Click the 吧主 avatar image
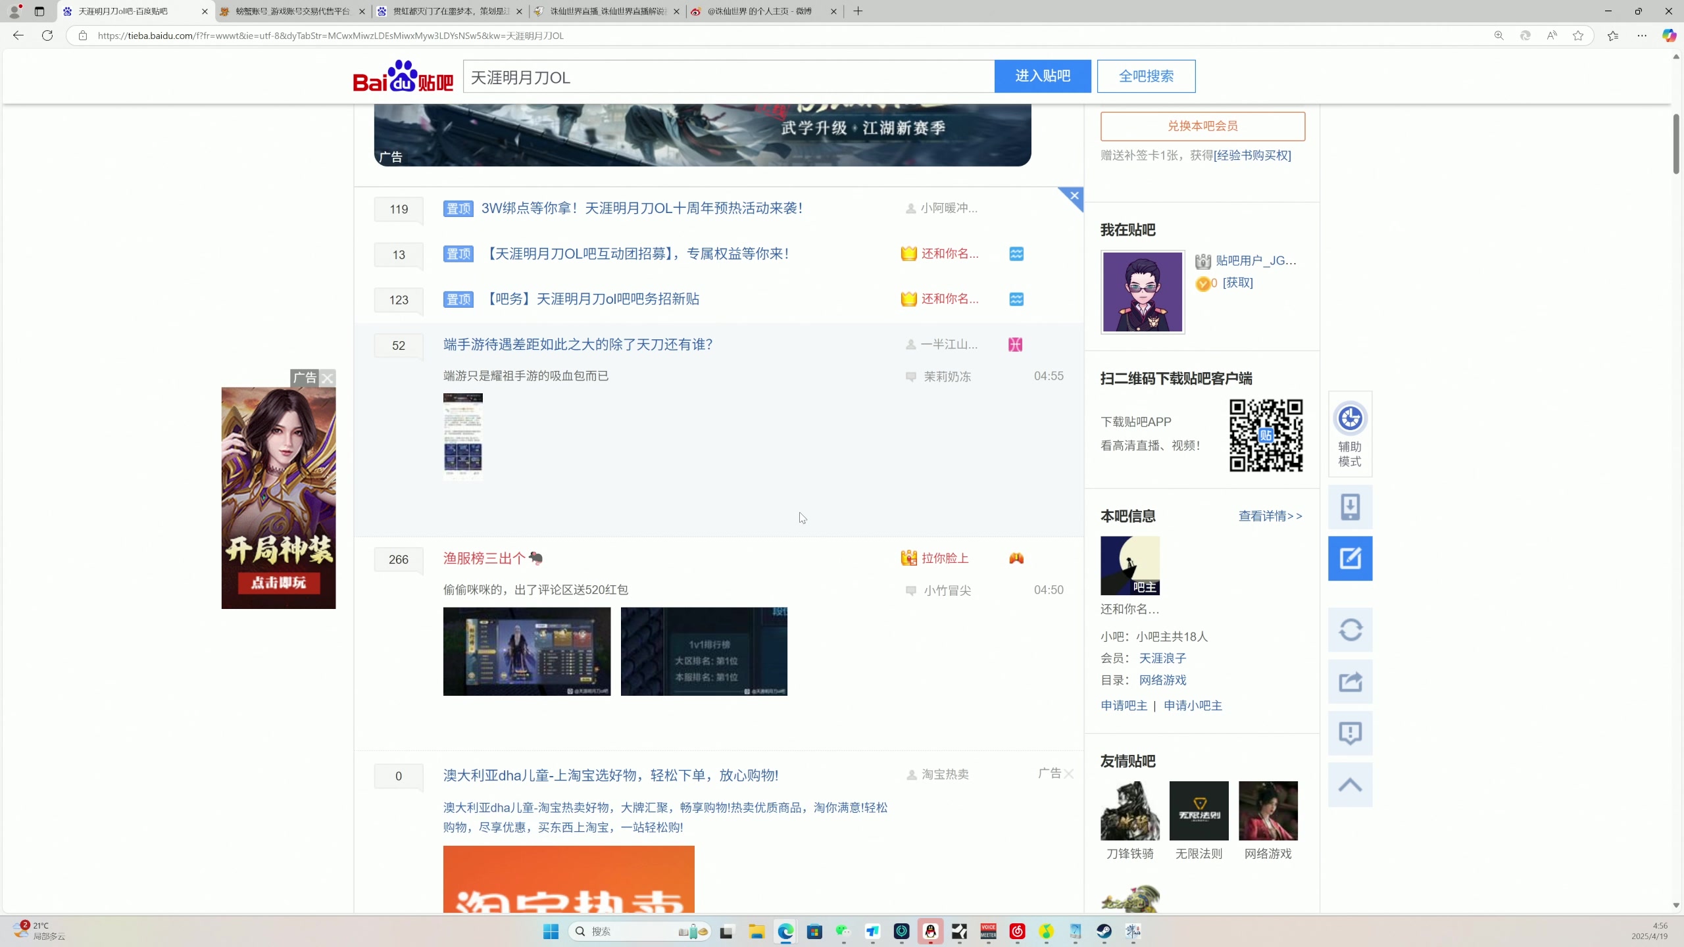 pyautogui.click(x=1129, y=566)
